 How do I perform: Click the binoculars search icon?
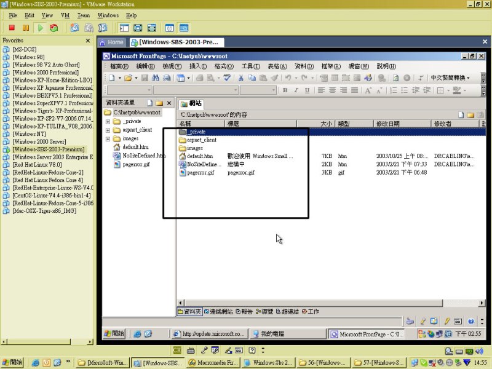156,78
